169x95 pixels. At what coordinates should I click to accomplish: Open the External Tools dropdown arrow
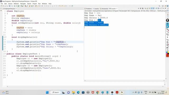pyautogui.click(x=27, y=6)
